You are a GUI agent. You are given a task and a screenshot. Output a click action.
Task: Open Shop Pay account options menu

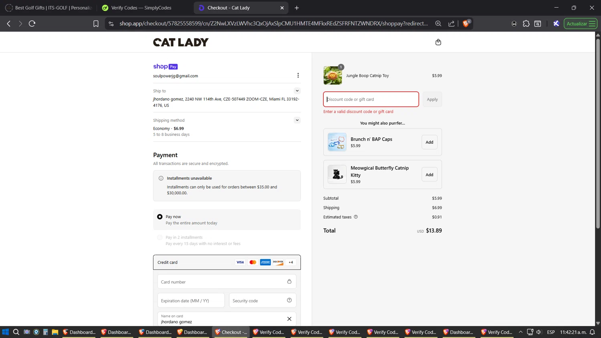pyautogui.click(x=298, y=75)
